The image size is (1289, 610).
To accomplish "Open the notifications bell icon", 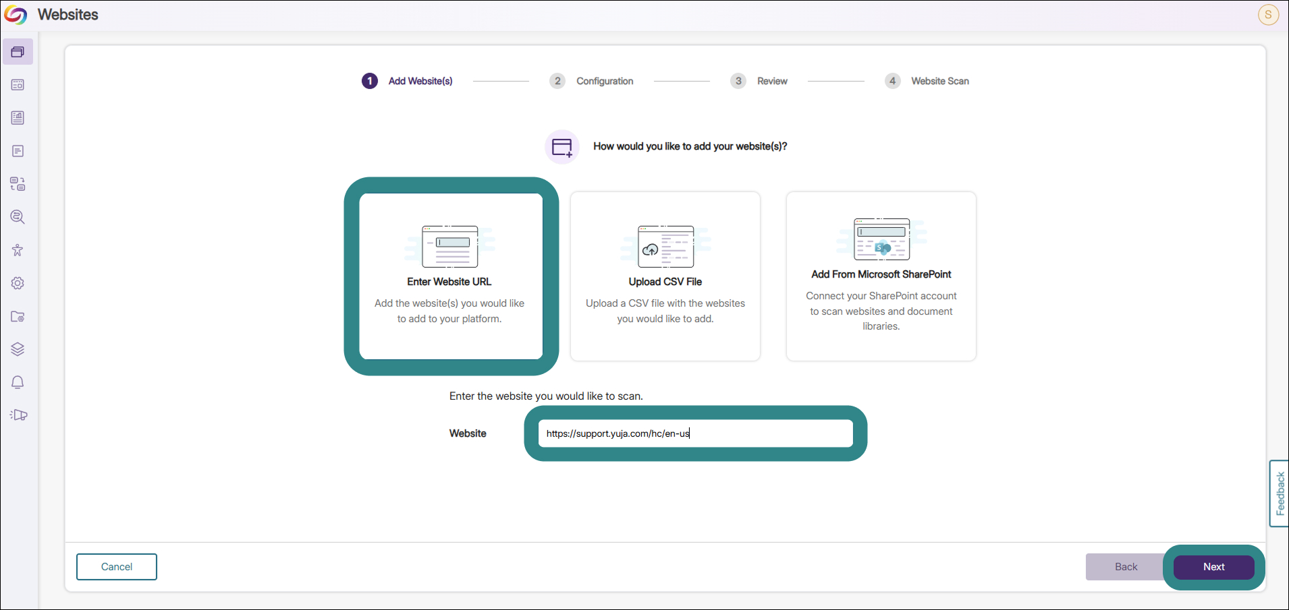I will pyautogui.click(x=18, y=382).
